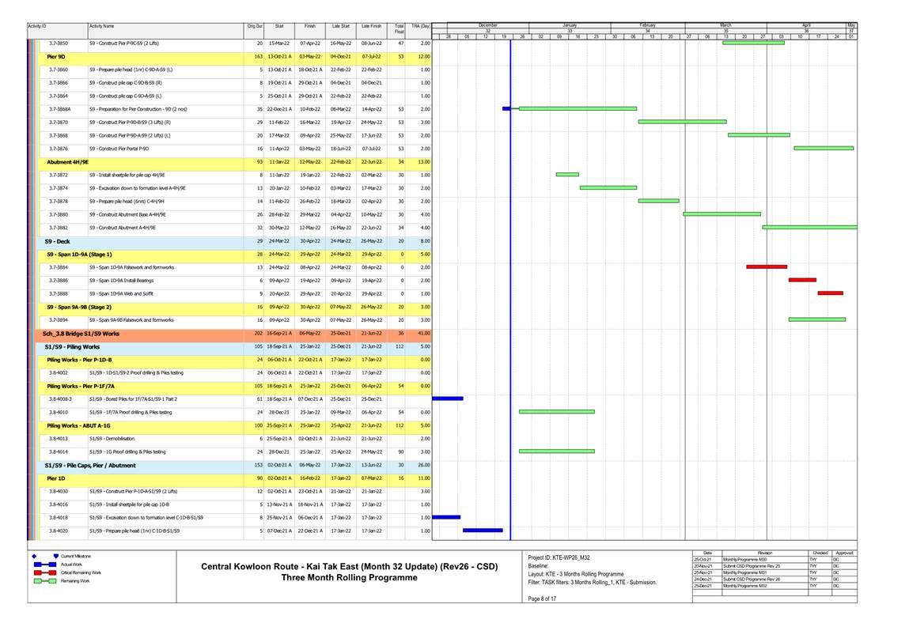Select the S9 - Deck summary row

tap(59, 240)
